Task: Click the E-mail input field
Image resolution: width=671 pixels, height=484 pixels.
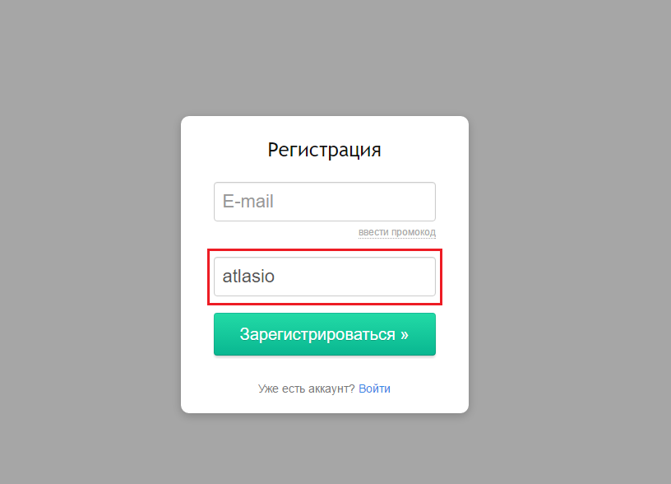Action: [x=324, y=202]
